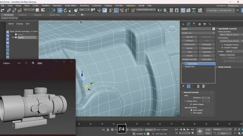This screenshot has width=243, height=136.
Task: Expand the Editable Poly stack entry arrow
Action: pyautogui.click(x=183, y=66)
